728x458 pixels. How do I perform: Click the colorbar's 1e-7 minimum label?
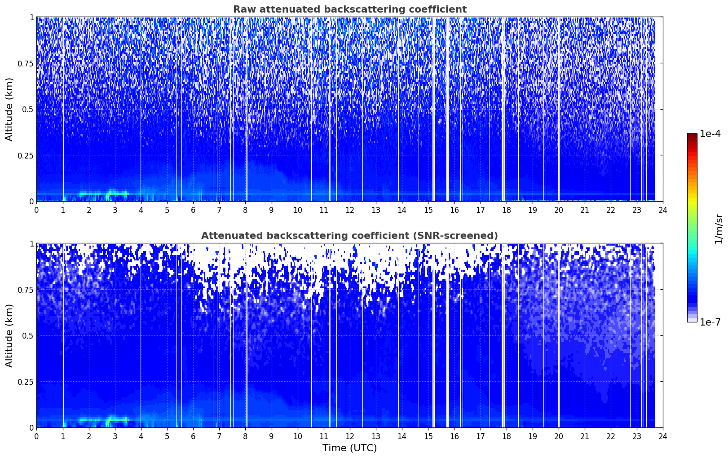(x=710, y=322)
